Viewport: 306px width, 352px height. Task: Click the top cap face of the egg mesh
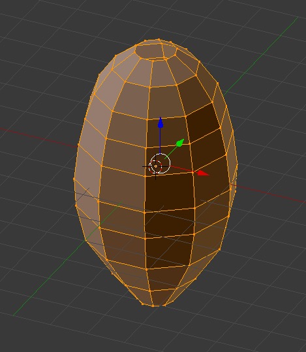155,51
